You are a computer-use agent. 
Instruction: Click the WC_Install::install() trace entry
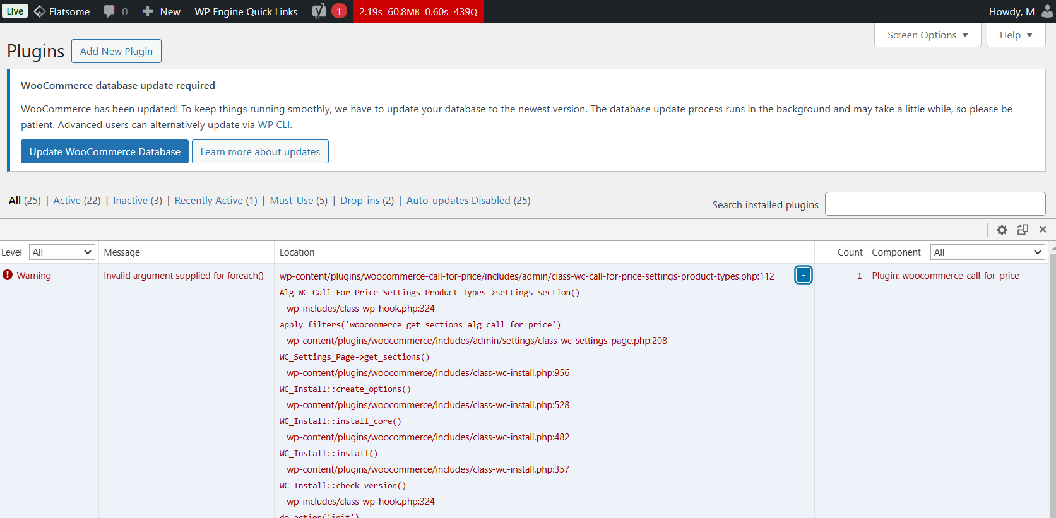(329, 454)
